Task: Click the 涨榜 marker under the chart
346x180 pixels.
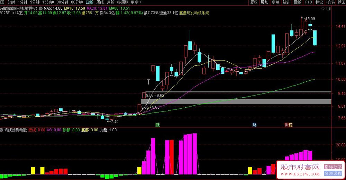Action: click(289, 125)
